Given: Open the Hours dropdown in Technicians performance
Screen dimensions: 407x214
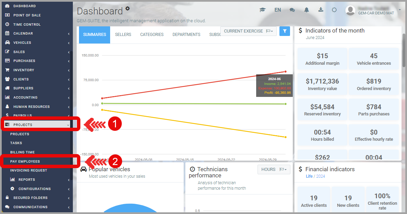Looking at the screenshot, I should pyautogui.click(x=274, y=169).
